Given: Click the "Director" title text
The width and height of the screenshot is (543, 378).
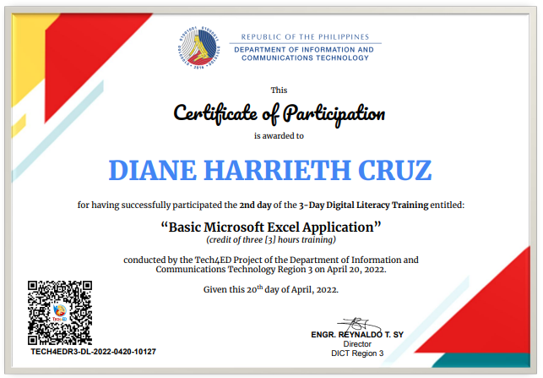Looking at the screenshot, I should pyautogui.click(x=357, y=344).
